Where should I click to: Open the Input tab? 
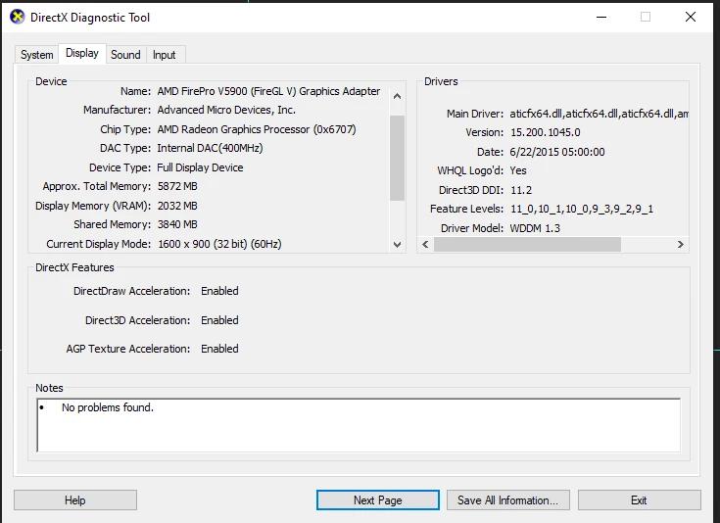pyautogui.click(x=165, y=55)
